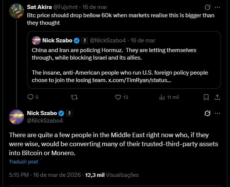Screen dimensions: 230x187
Task: Open more options on Sat Akira's tweet
Action: coord(218,7)
